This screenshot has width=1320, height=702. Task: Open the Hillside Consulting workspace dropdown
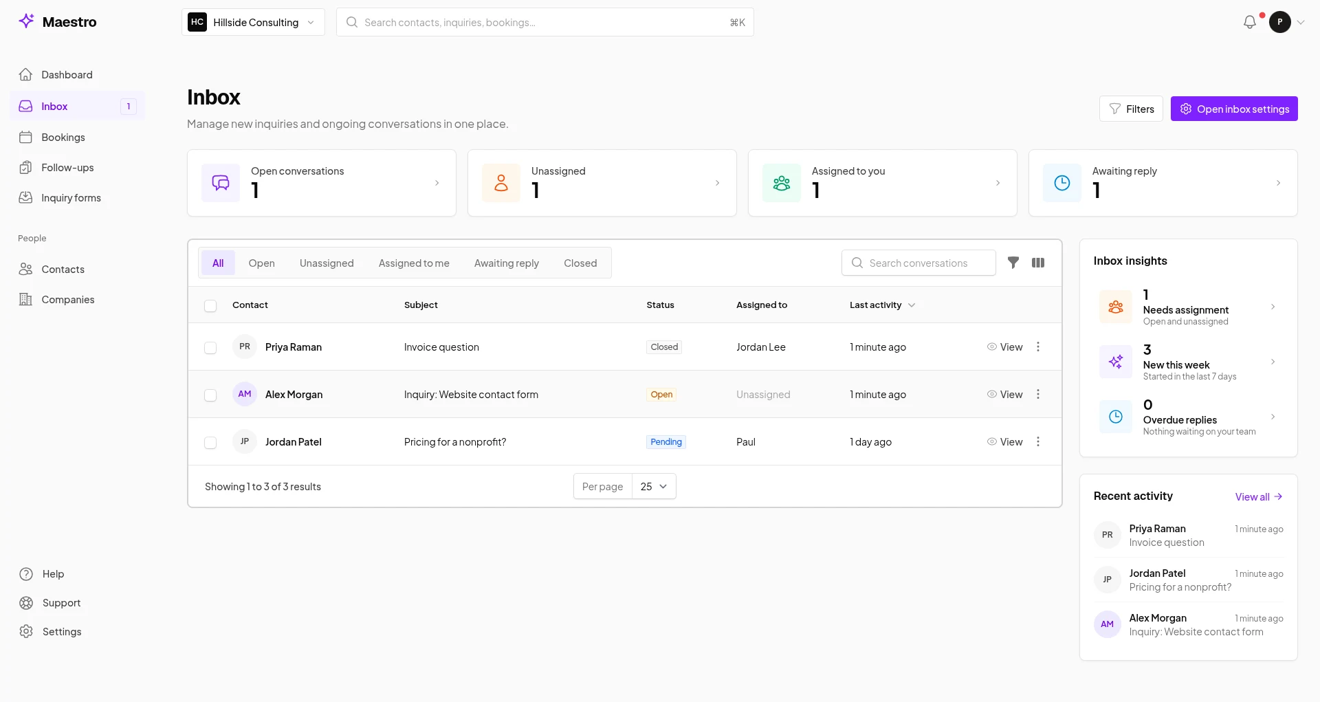click(253, 22)
